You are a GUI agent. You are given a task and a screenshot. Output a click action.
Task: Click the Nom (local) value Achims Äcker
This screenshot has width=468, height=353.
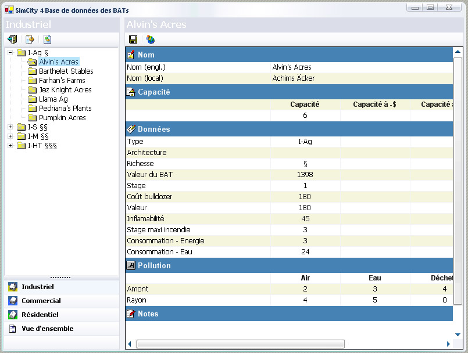click(x=294, y=78)
